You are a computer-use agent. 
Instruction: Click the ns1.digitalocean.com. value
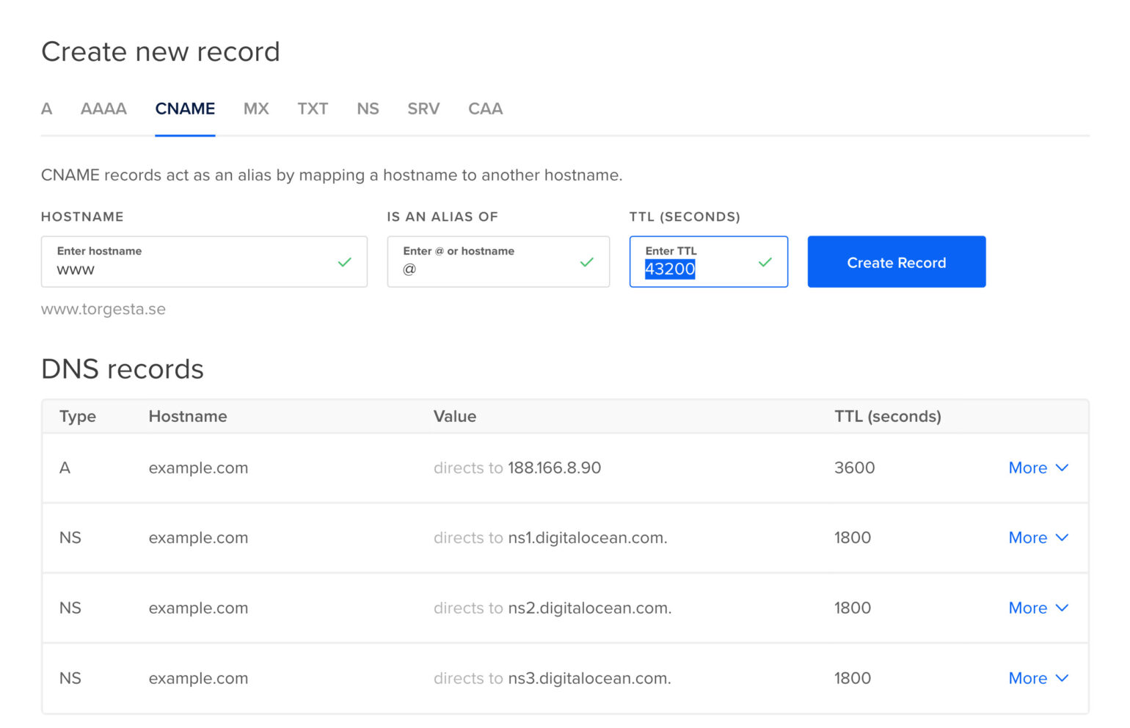(588, 538)
